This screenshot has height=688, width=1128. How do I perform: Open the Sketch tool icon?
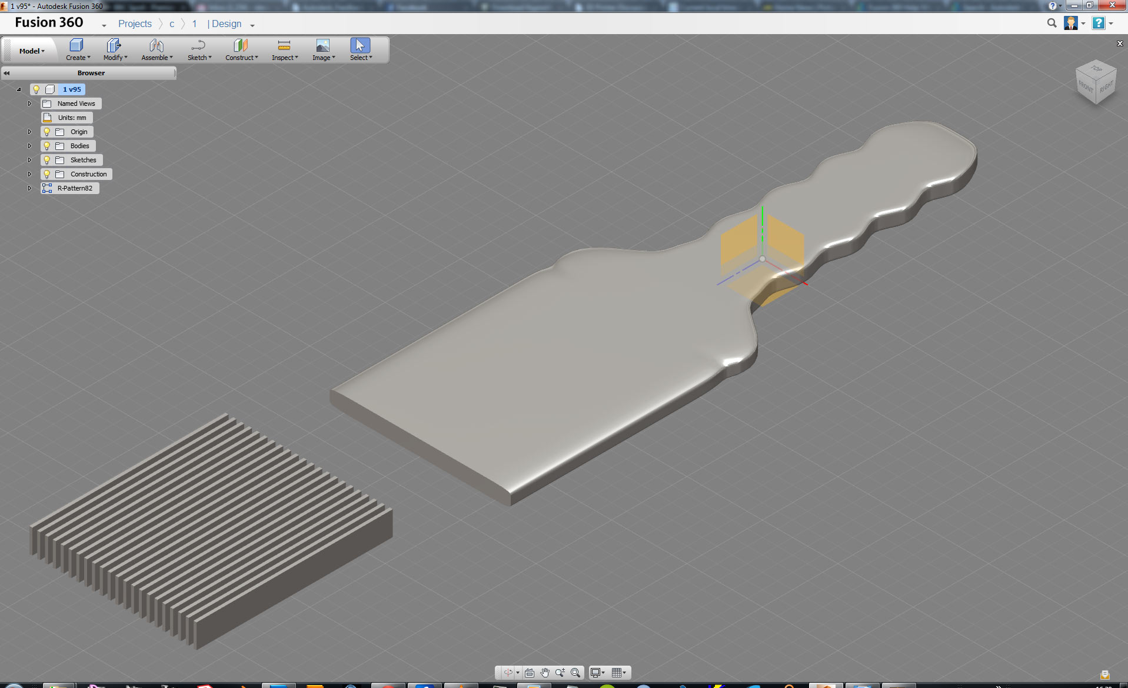pyautogui.click(x=198, y=45)
